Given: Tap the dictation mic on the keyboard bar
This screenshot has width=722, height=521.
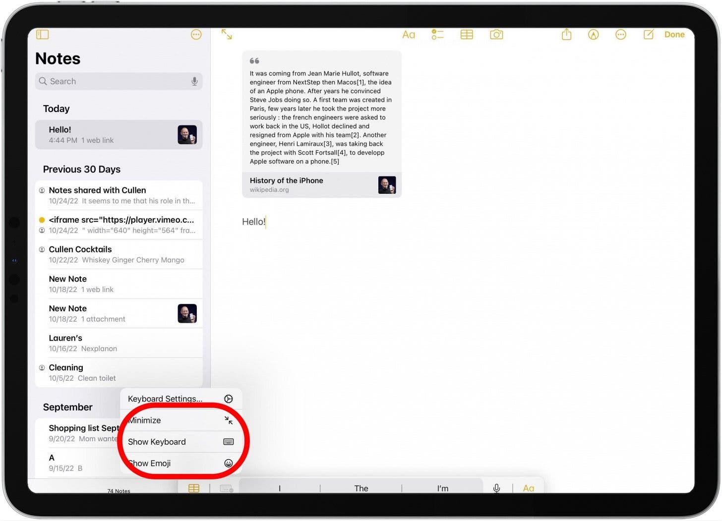Looking at the screenshot, I should tap(496, 488).
